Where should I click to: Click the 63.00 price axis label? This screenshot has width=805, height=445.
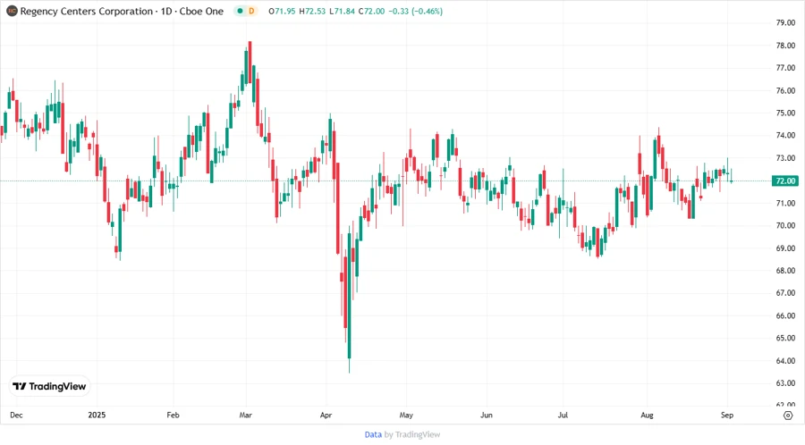[x=785, y=383]
